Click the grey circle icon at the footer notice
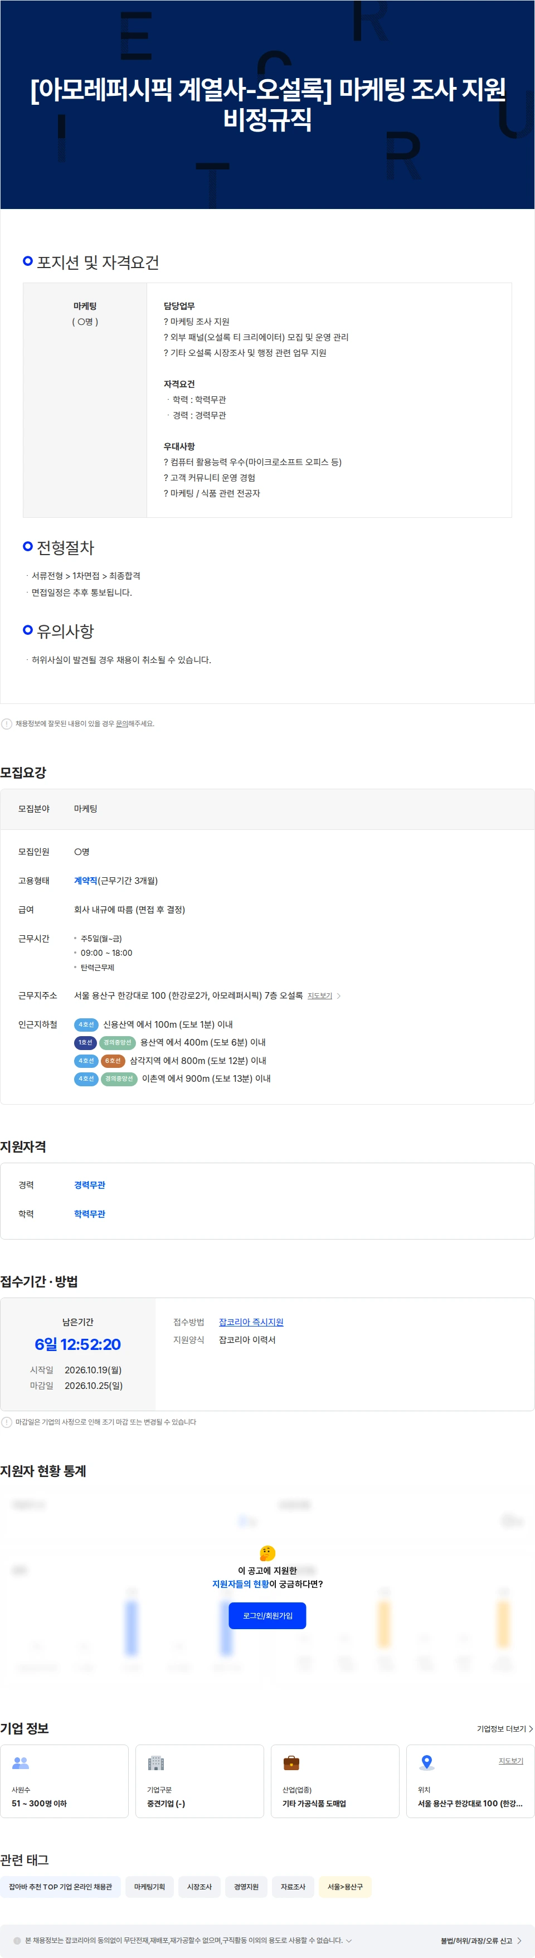This screenshot has width=535, height=1958. 17,1941
